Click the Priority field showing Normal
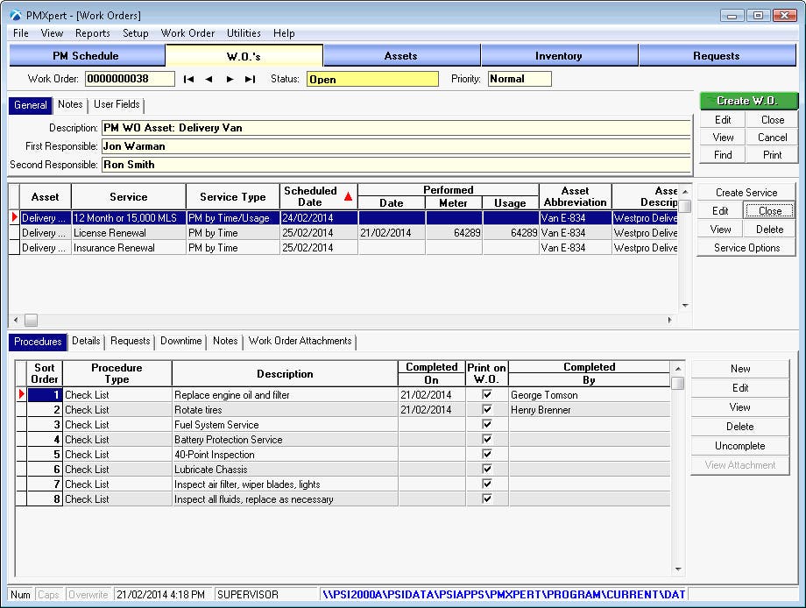The width and height of the screenshot is (806, 608). 520,79
